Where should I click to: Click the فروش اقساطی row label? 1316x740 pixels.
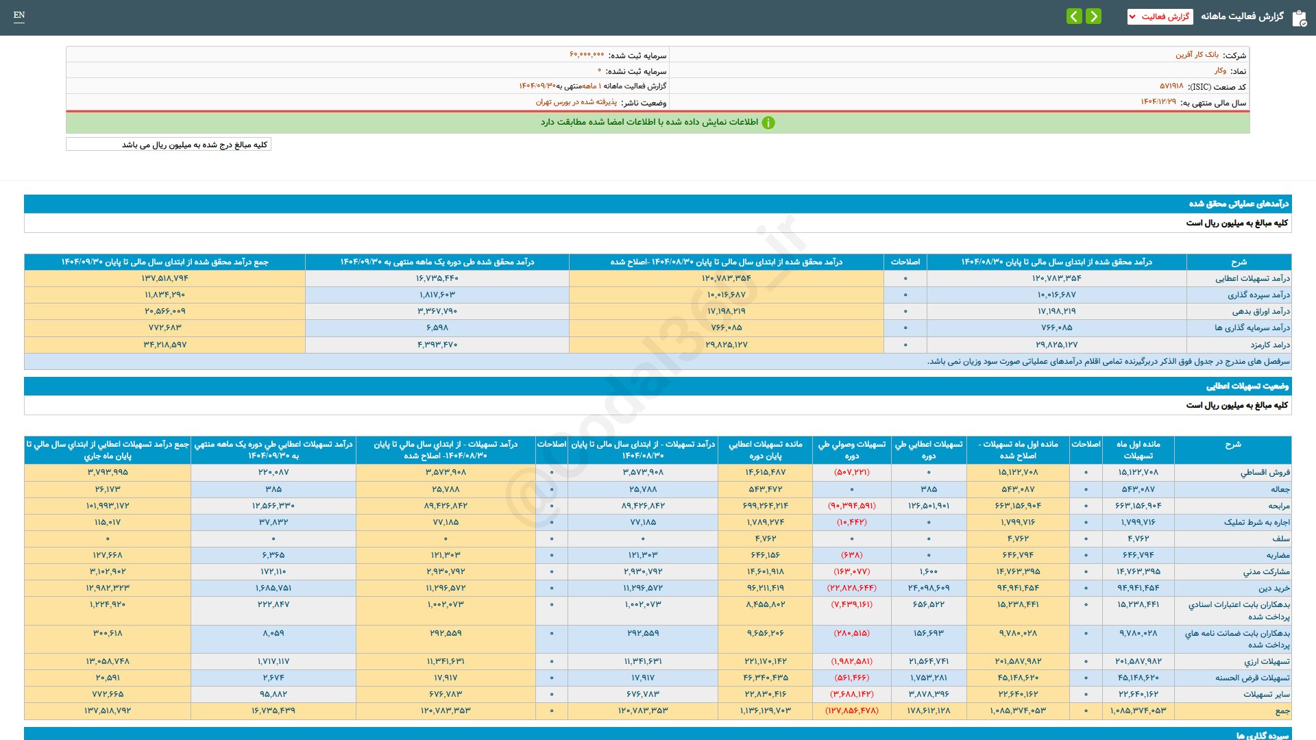(1265, 472)
